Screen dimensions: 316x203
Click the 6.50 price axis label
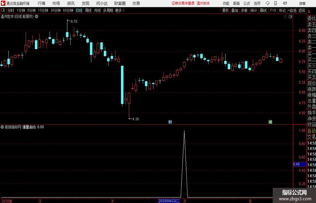click(302, 31)
